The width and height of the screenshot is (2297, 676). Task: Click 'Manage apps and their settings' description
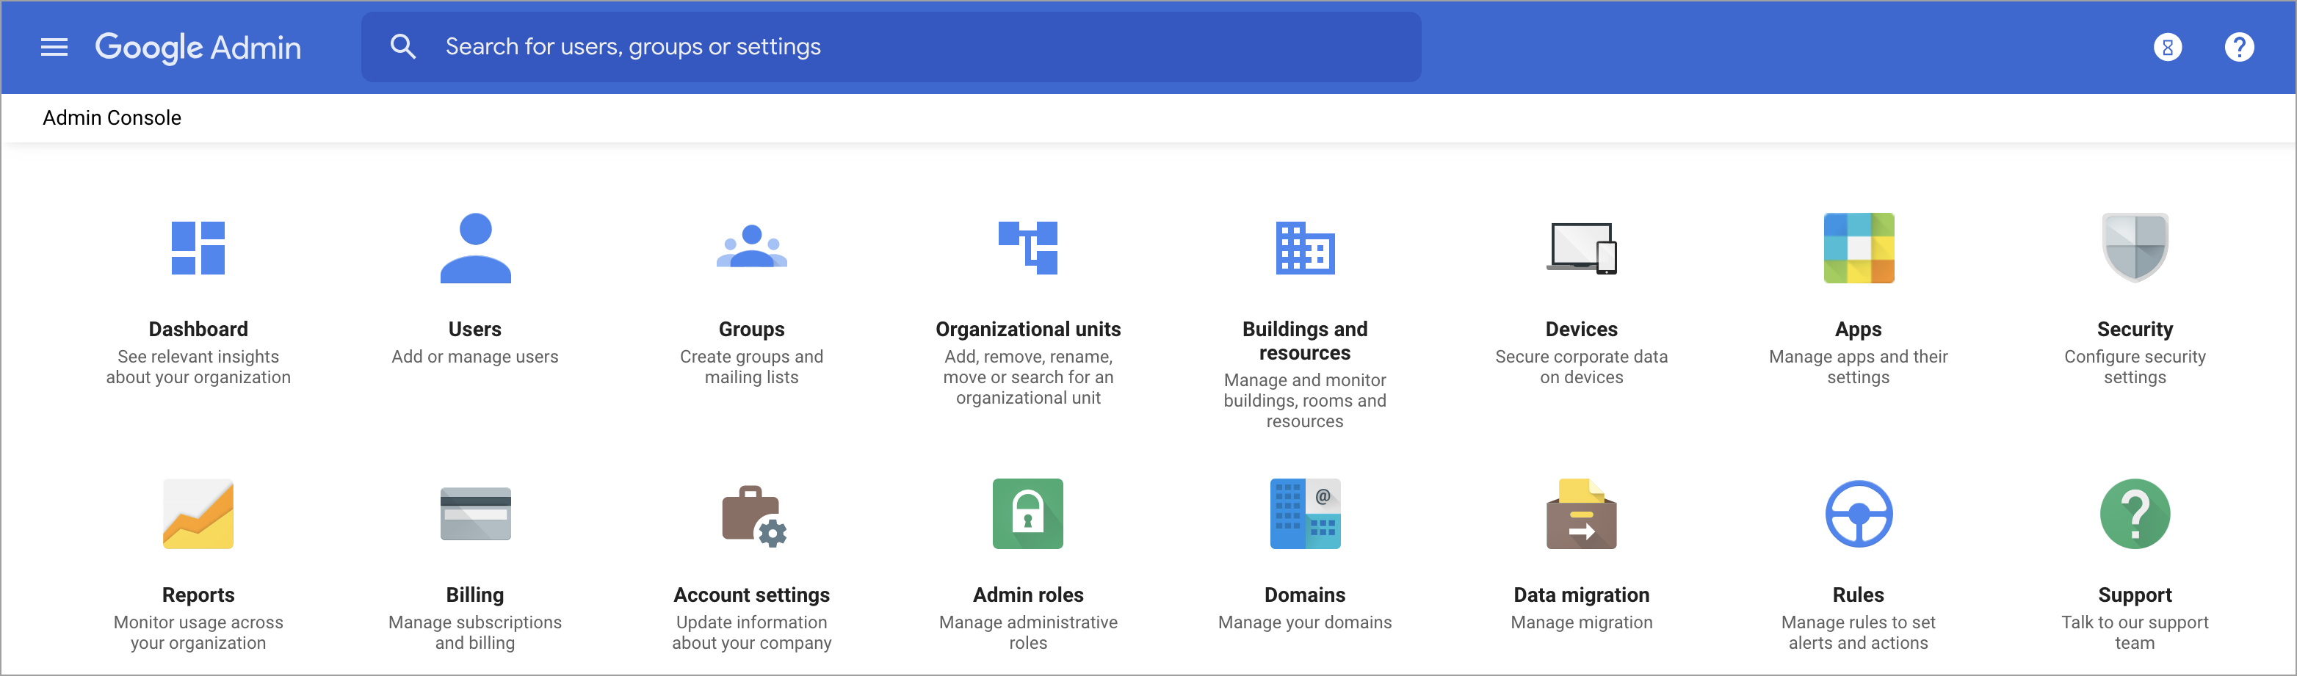tap(1859, 366)
